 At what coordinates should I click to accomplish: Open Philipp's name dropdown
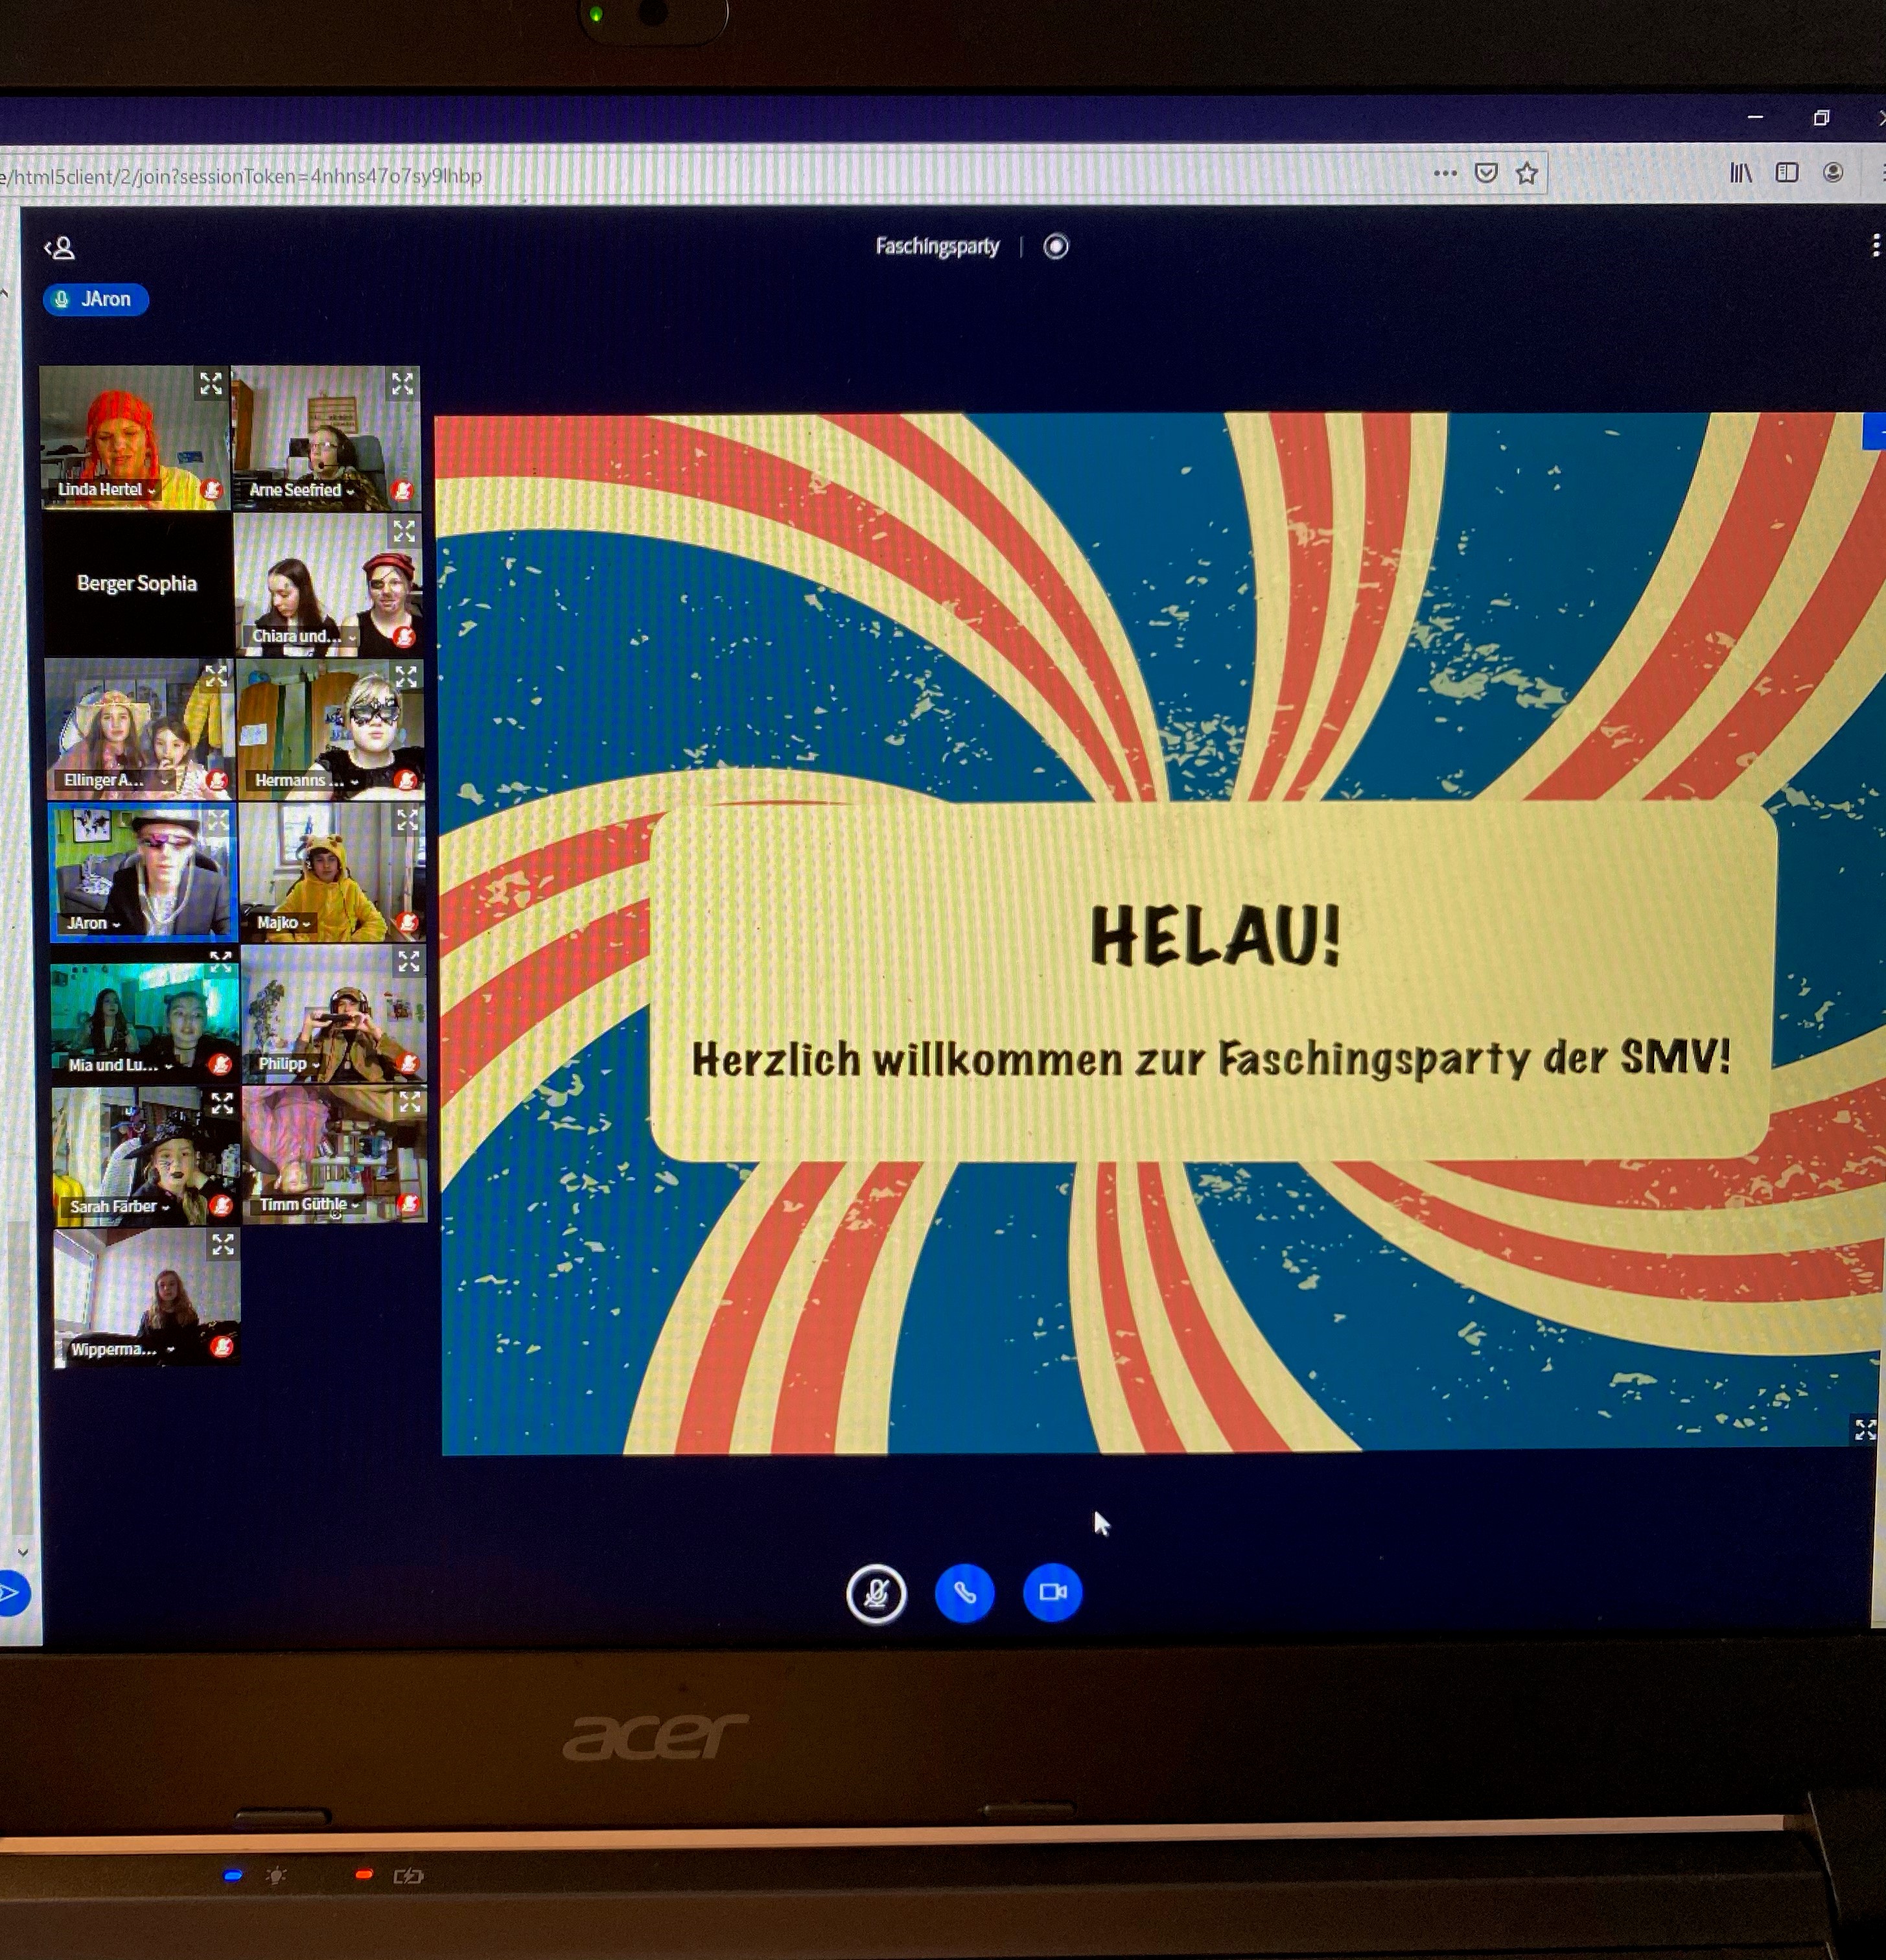coord(289,1064)
